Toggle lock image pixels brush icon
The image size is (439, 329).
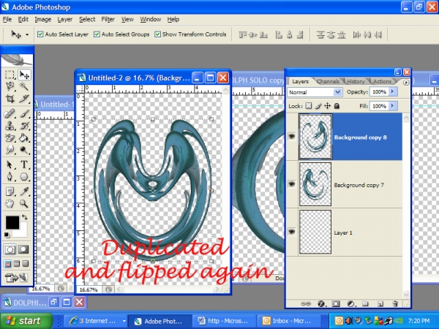click(318, 106)
